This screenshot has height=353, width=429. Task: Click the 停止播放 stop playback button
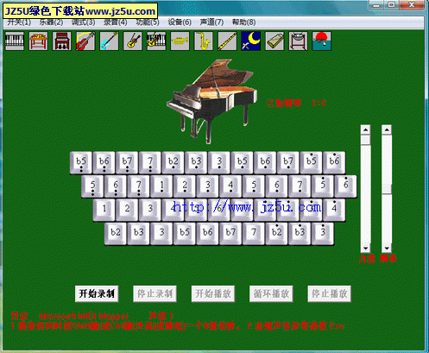pos(330,293)
